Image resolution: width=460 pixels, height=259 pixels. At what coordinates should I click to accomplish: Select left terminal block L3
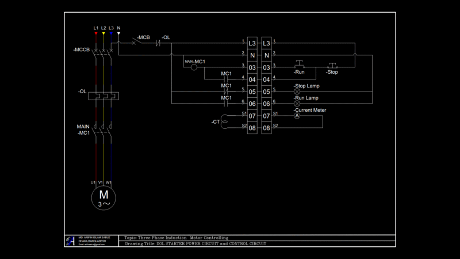pos(252,43)
